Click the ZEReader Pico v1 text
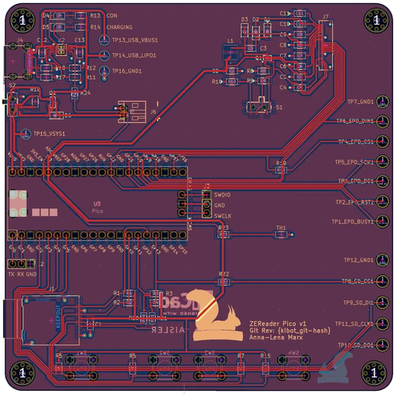This screenshot has height=394, width=397. (x=278, y=324)
